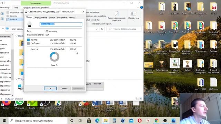Select the Компьютер folder on the desktop

[x=174, y=46]
